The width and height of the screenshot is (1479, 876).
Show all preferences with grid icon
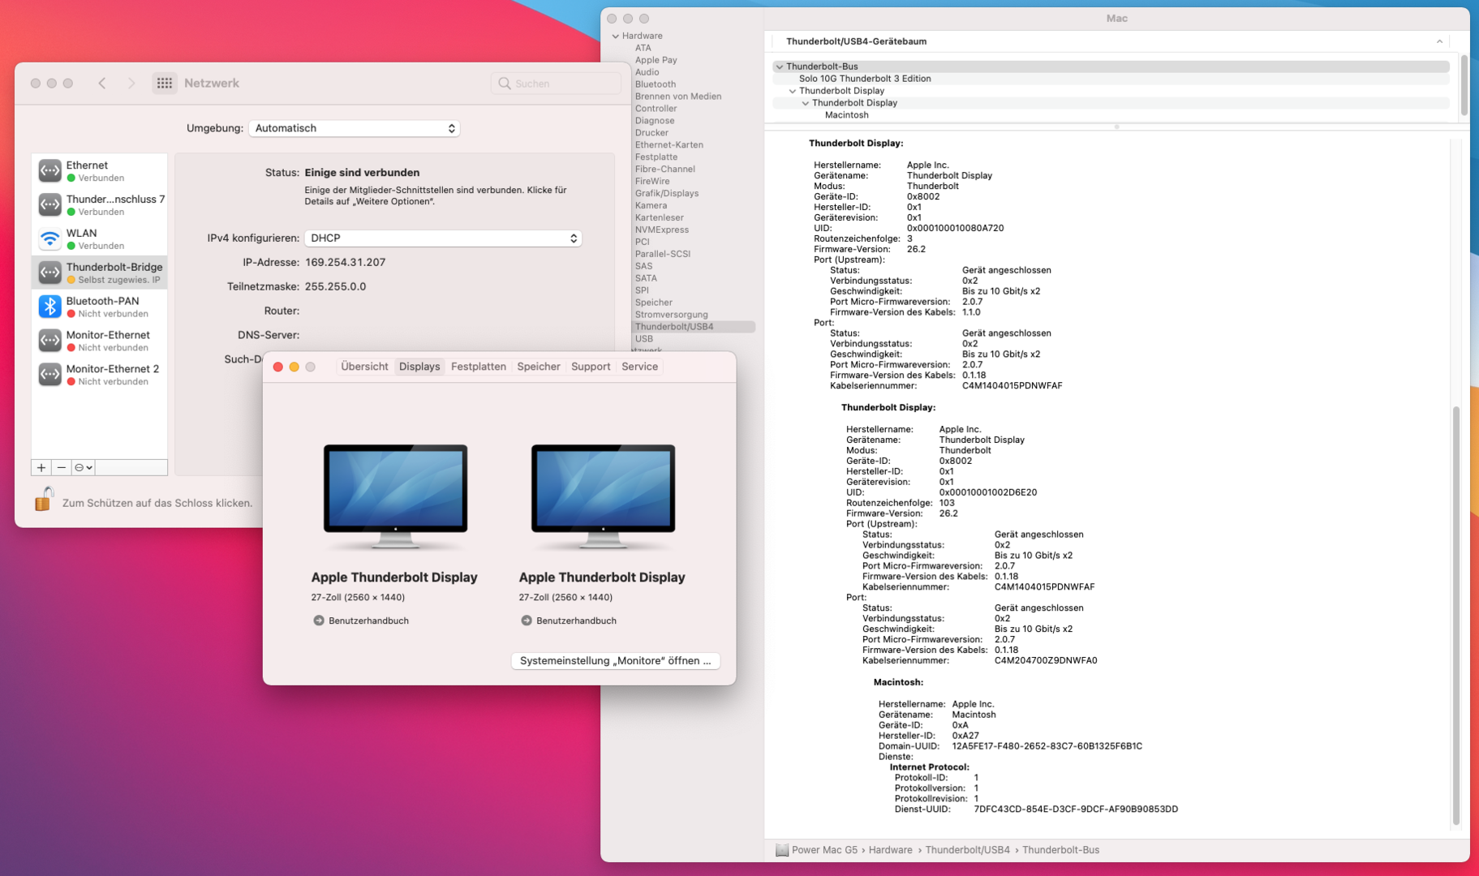165,83
